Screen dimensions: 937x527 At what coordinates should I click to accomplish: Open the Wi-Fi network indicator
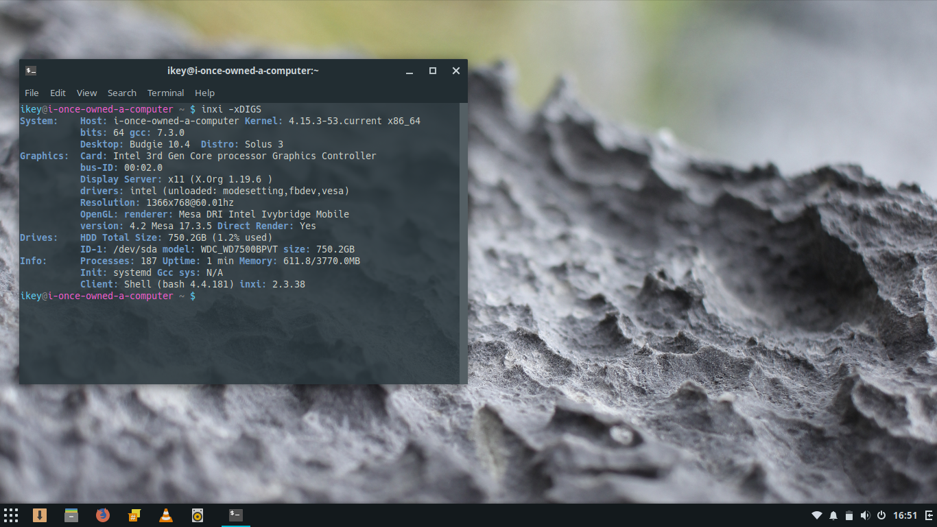817,515
